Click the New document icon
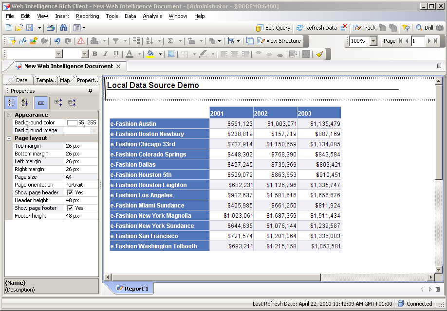This screenshot has height=311, width=447. (x=9, y=28)
